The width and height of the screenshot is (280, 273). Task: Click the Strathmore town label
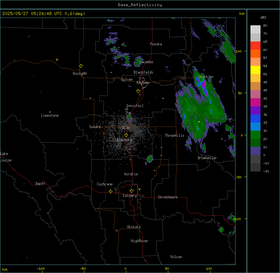168,197
